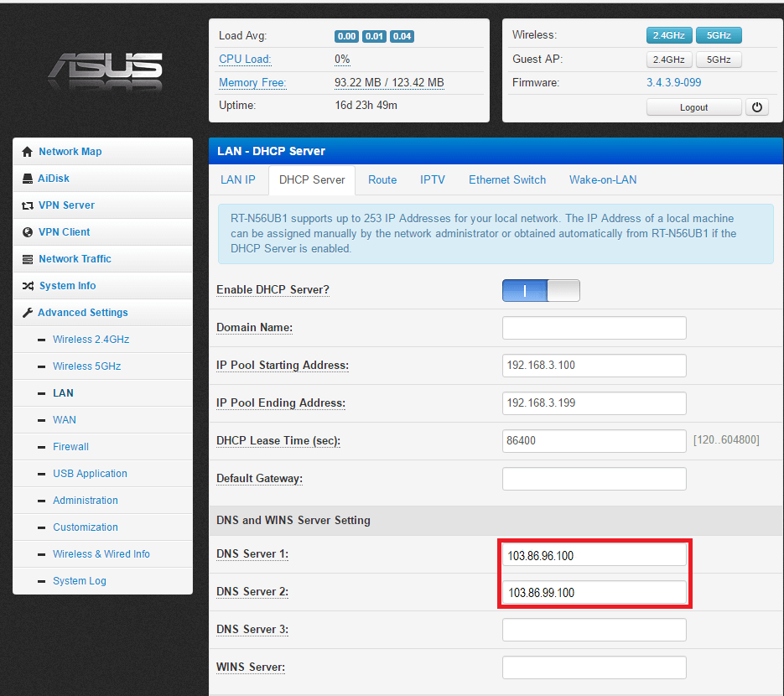Click the VPN Server arrows icon
The height and width of the screenshot is (696, 784).
(x=28, y=205)
